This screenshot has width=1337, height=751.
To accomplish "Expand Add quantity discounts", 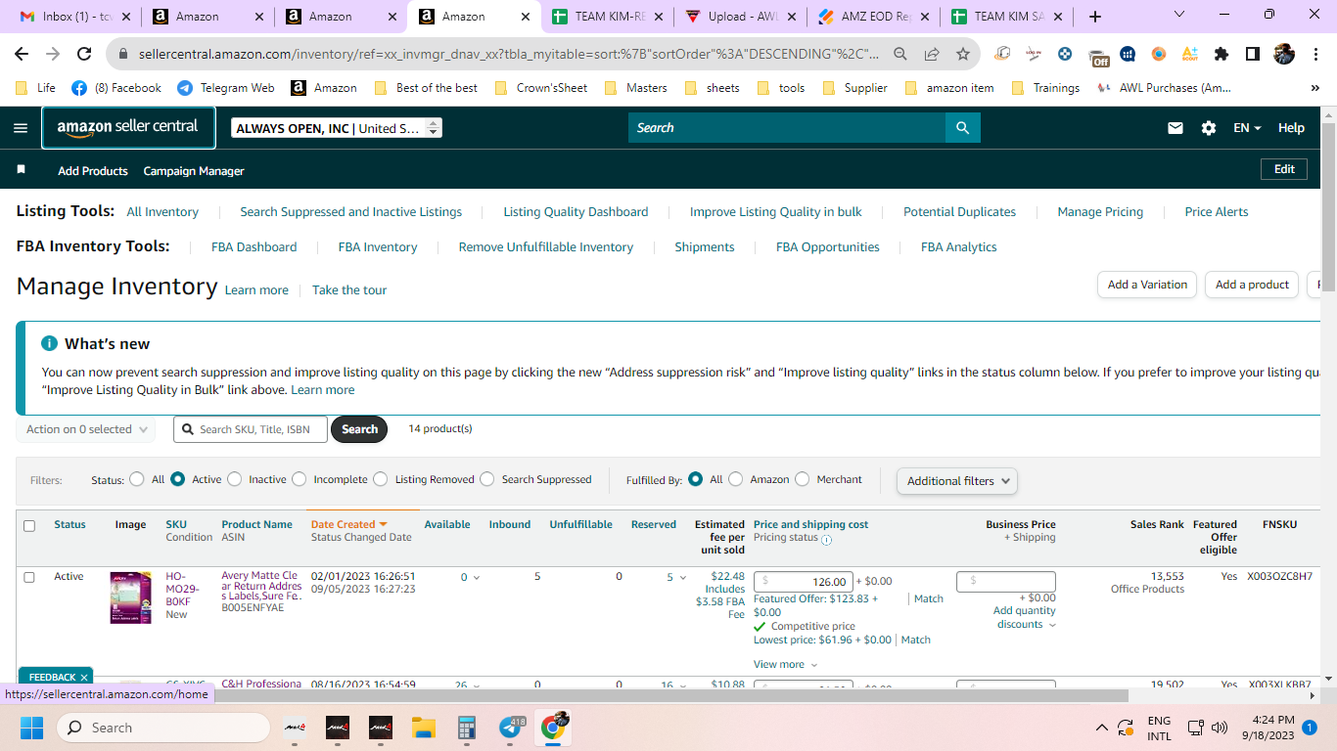I will coord(1025,618).
